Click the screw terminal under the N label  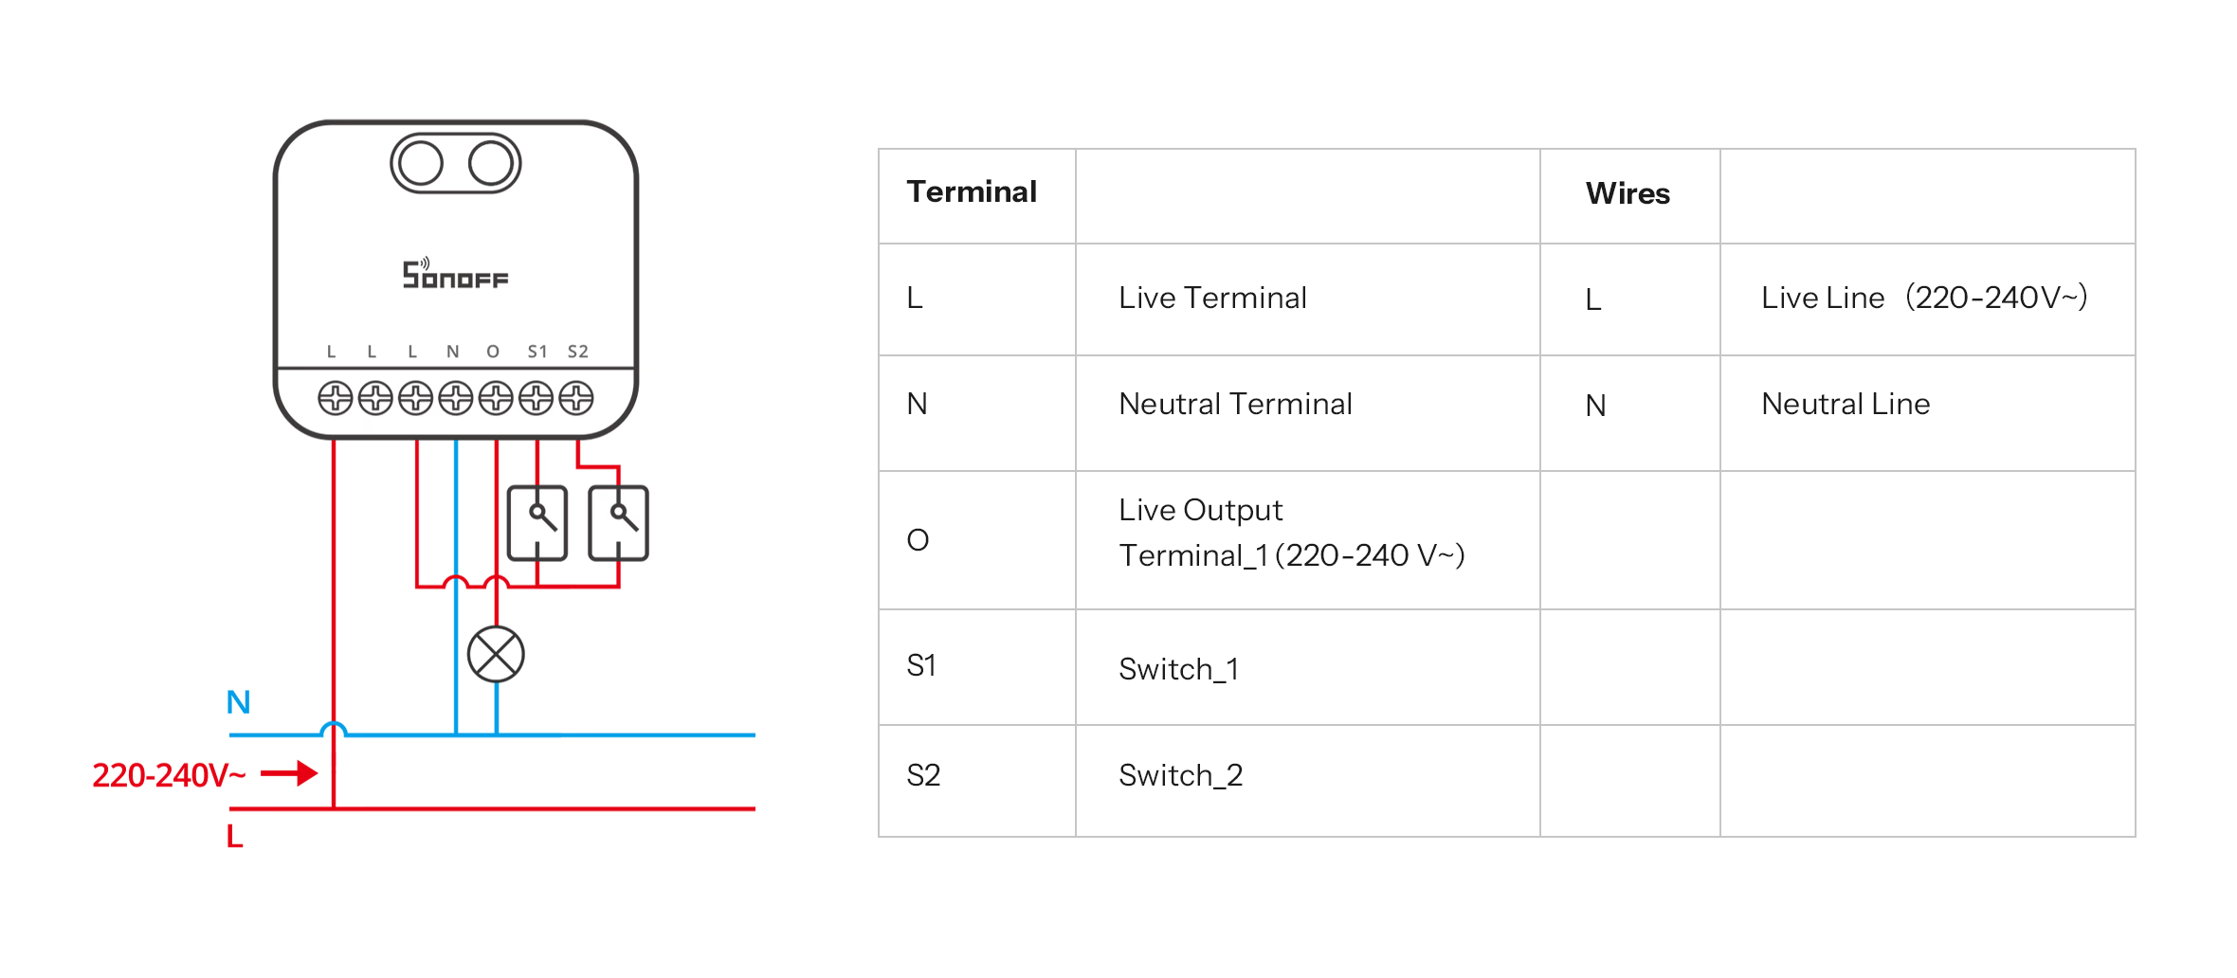(x=456, y=398)
